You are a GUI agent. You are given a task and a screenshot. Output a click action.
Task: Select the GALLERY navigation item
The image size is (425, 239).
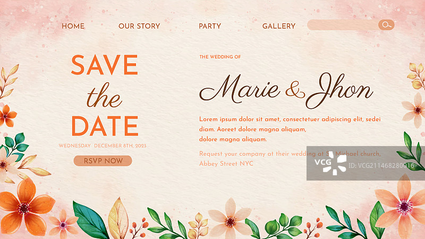click(279, 26)
